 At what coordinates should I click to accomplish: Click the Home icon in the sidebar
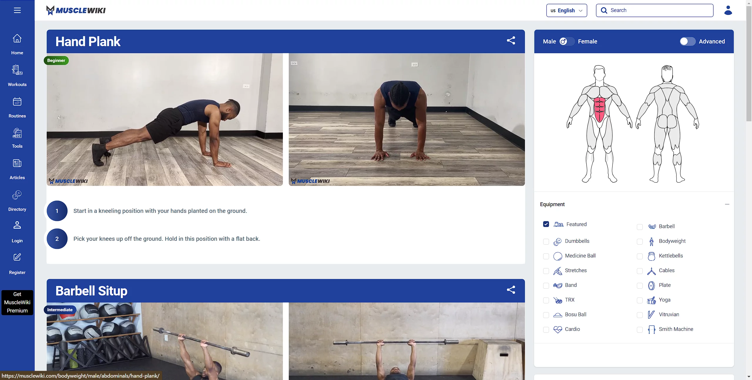click(17, 38)
